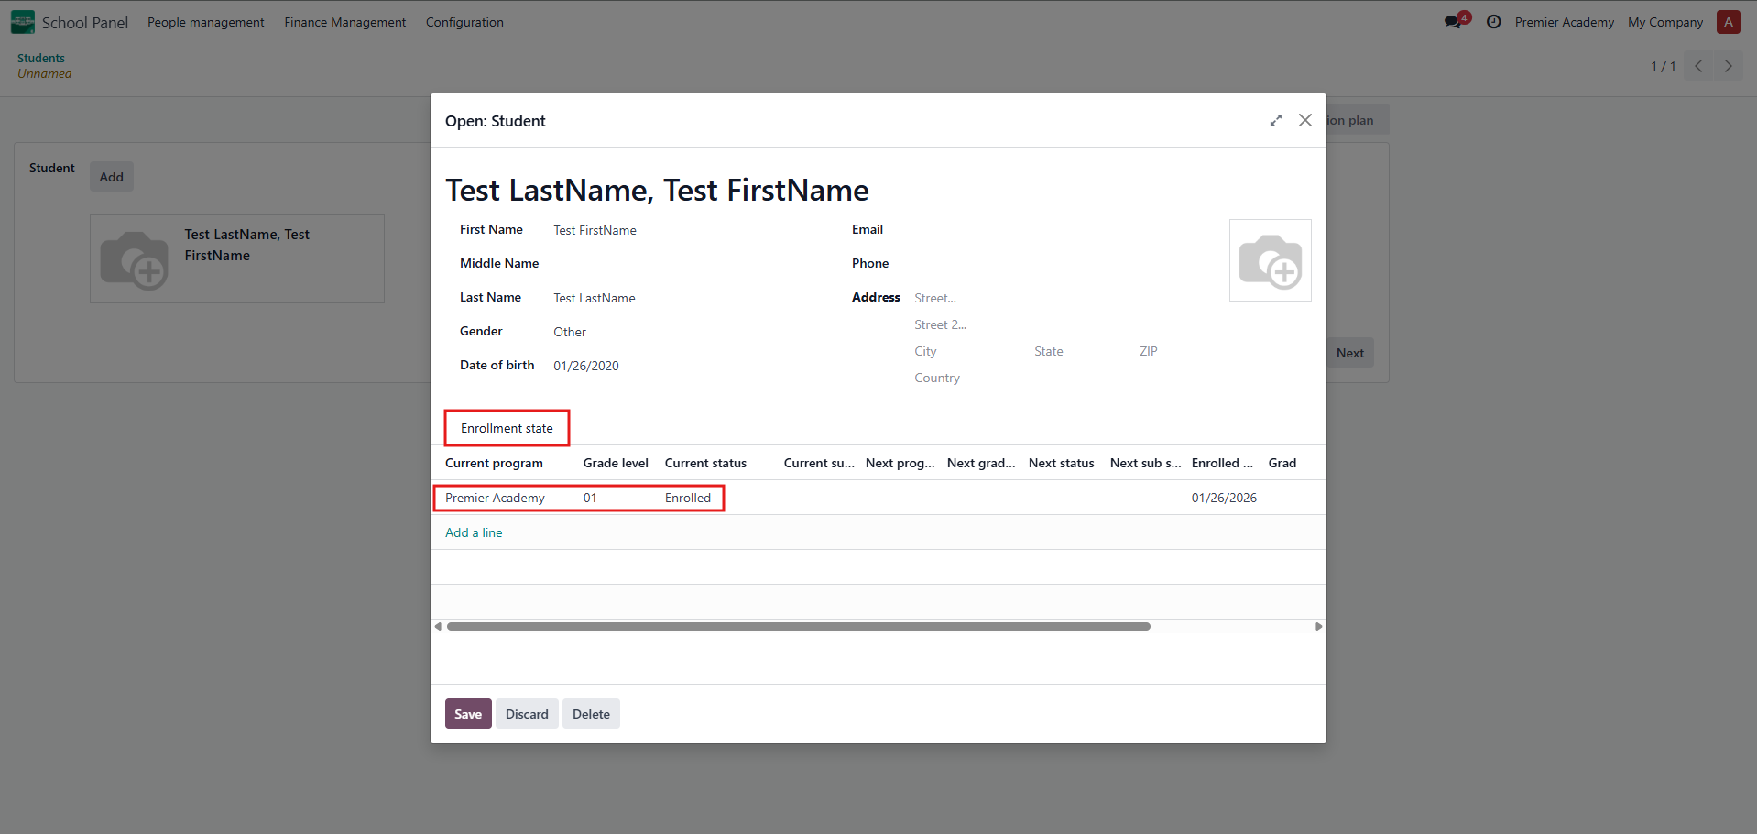Upload a photo in the dialog's image placeholder
1757x834 pixels.
click(1270, 260)
